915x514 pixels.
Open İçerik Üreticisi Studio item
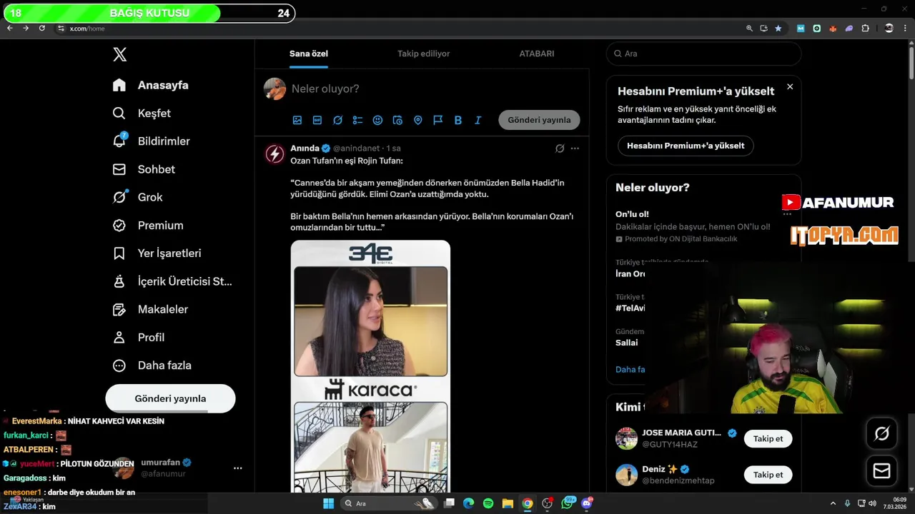(172, 281)
